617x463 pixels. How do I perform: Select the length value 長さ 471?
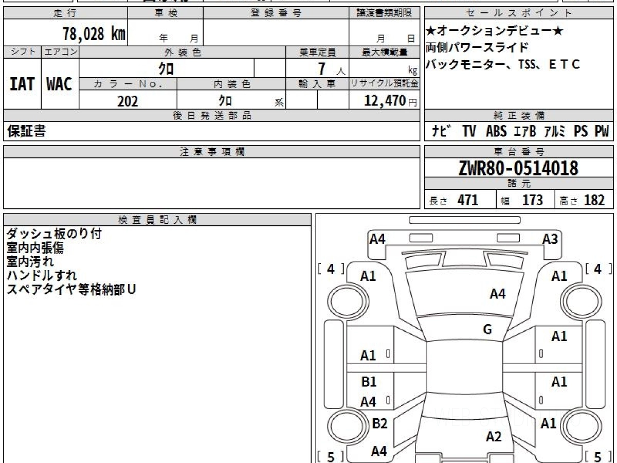(x=454, y=200)
